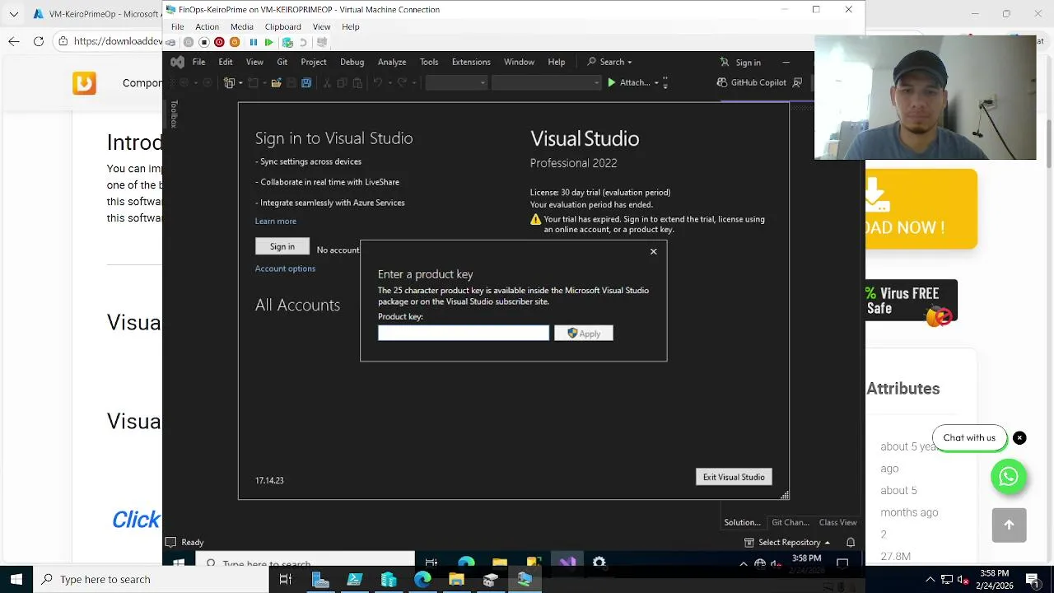
Task: Expand the Attach button dropdown arrow
Action: (x=656, y=82)
